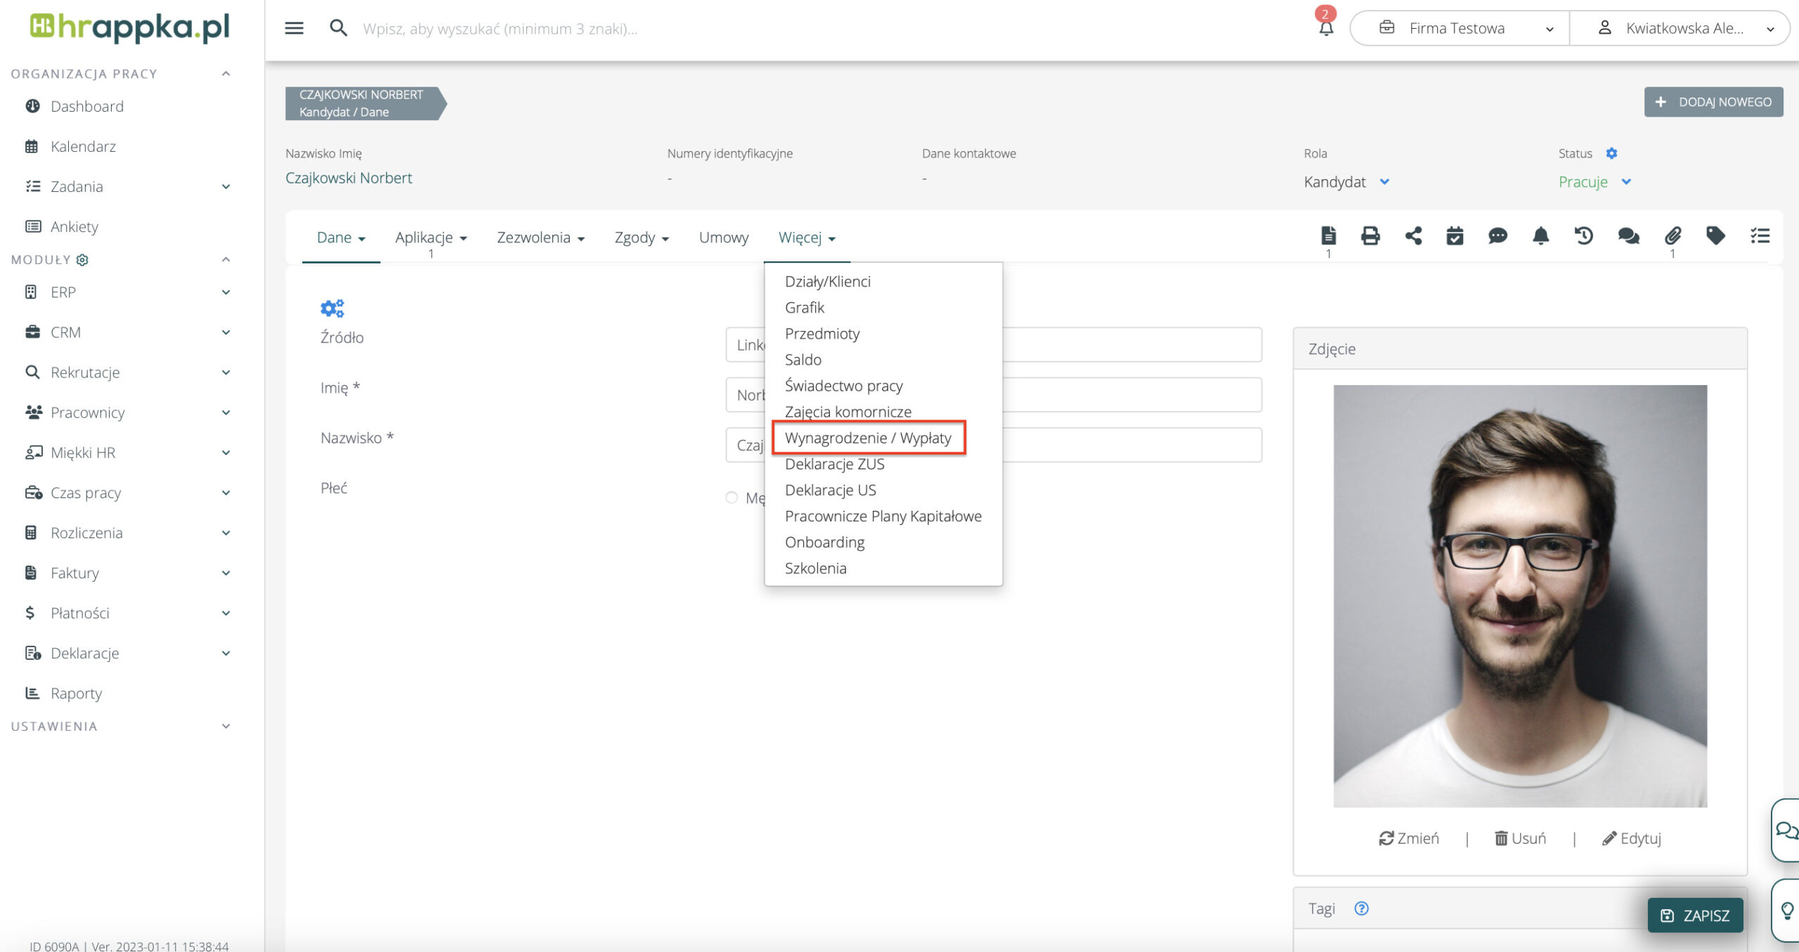Select Wynagrodzenie / Wypłaty menu item
Image resolution: width=1799 pixels, height=952 pixels.
(868, 438)
